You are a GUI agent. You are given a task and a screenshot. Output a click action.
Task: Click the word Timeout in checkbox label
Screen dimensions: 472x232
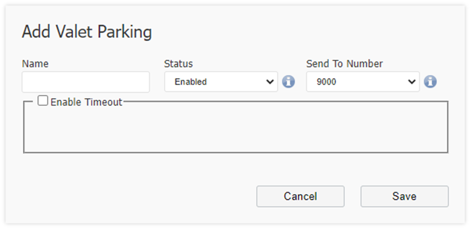click(x=103, y=102)
